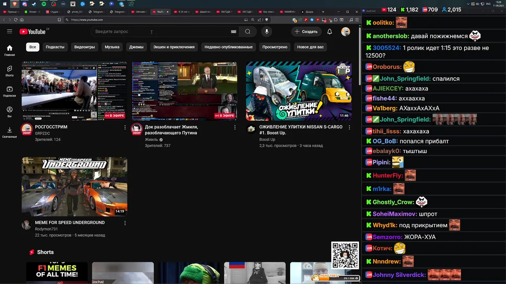Open РОСГОССТРИМ live stream thumbnail
This screenshot has height=284, width=506.
74,91
